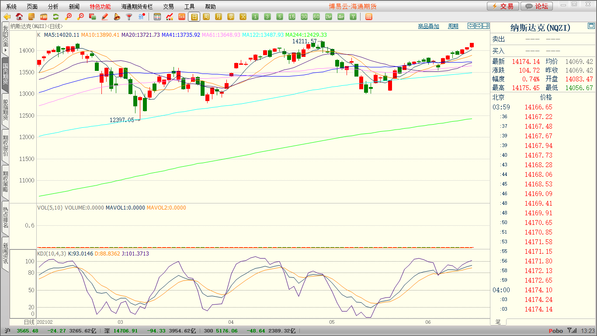Open the 帮助 menu
This screenshot has width=597, height=336.
click(x=211, y=7)
